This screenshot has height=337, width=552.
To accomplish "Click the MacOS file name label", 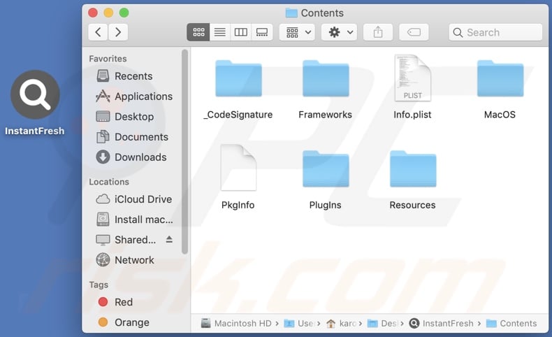I will (x=500, y=115).
